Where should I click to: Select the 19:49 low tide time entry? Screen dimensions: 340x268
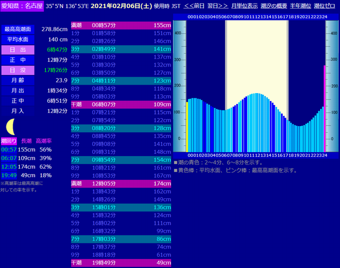click(8, 175)
